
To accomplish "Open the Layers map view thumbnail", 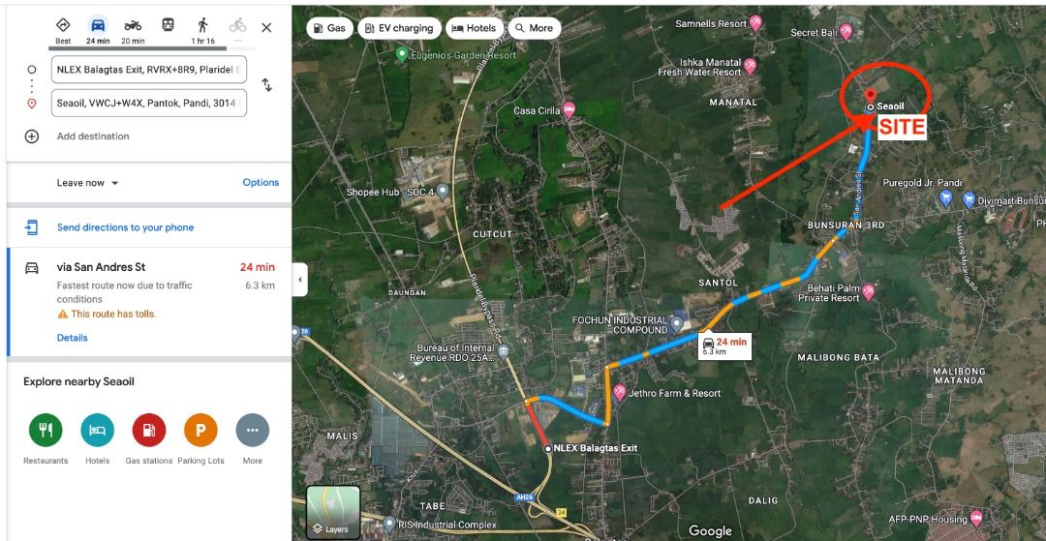I will tap(333, 512).
